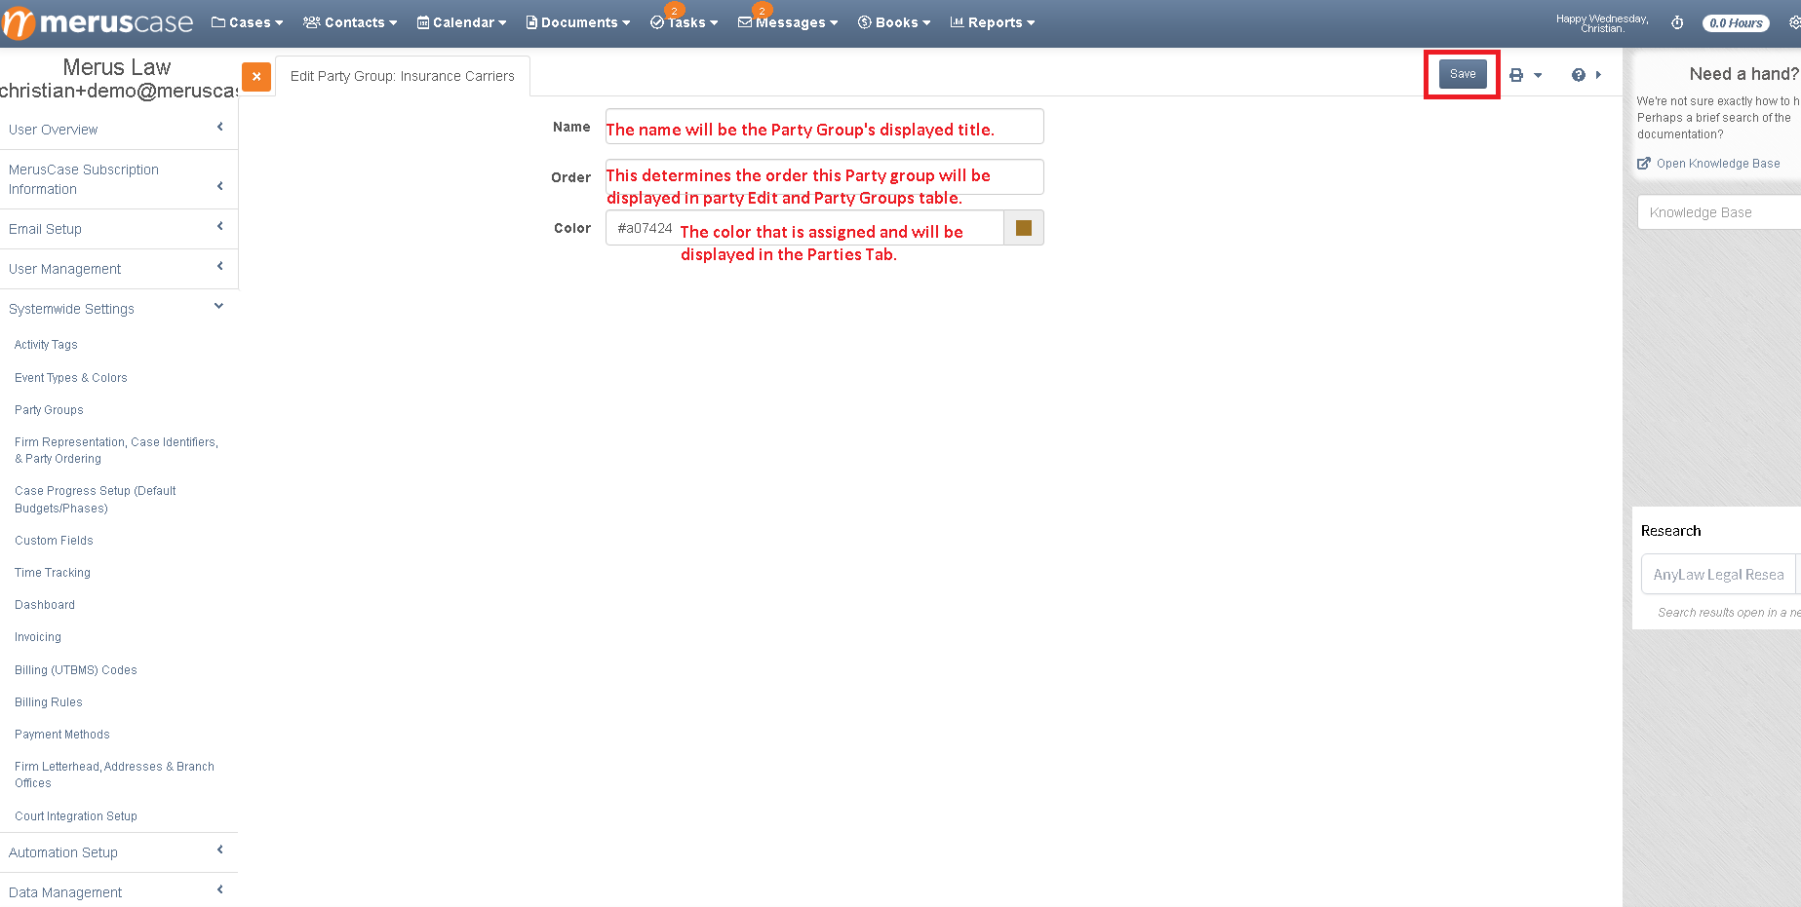Click the Merus Law firm name

[x=117, y=67]
